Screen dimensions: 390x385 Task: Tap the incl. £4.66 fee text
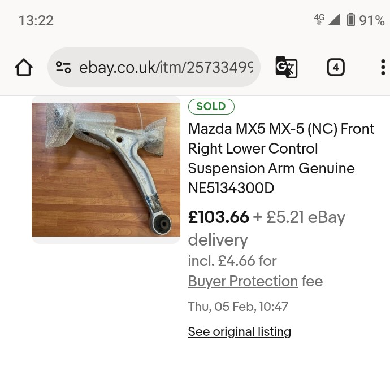click(232, 261)
